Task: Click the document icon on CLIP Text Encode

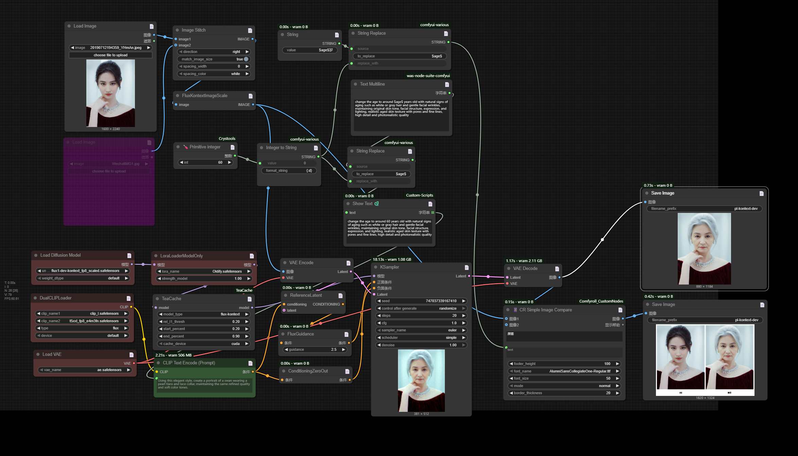Action: (x=250, y=363)
